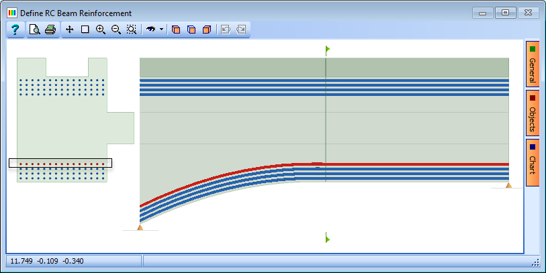Click the green flag section marker at bottom
This screenshot has width=546, height=273.
(327, 238)
